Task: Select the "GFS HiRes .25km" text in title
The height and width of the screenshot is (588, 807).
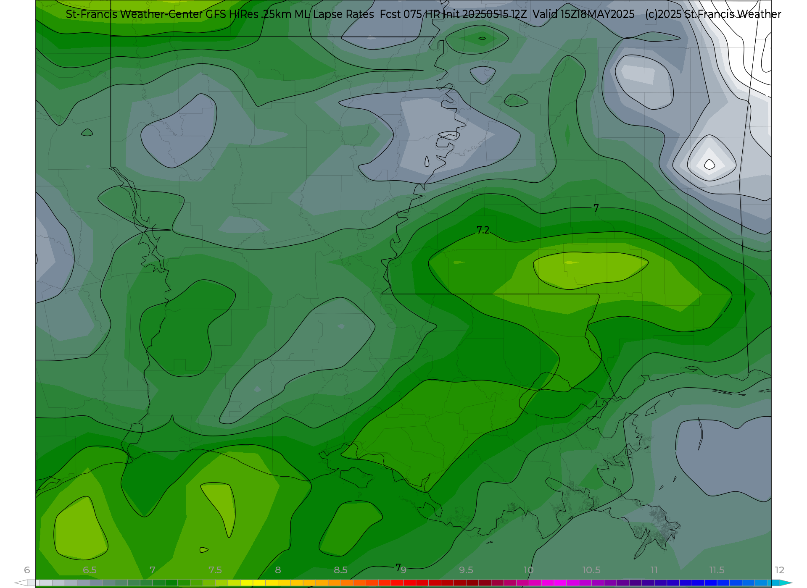Action: click(248, 14)
